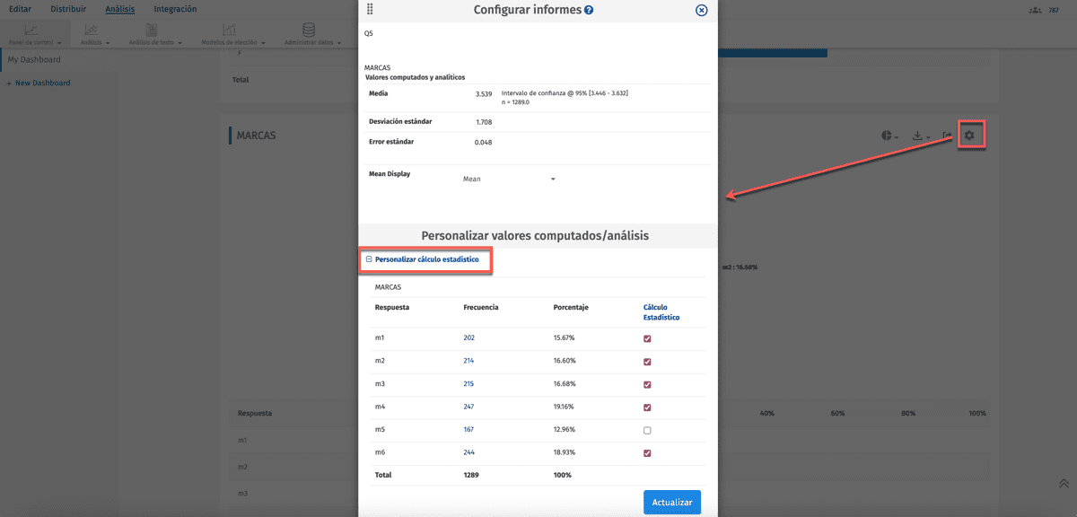Screen dimensions: 1077x517
Task: Switch to the Editar tab
Action: (21, 9)
